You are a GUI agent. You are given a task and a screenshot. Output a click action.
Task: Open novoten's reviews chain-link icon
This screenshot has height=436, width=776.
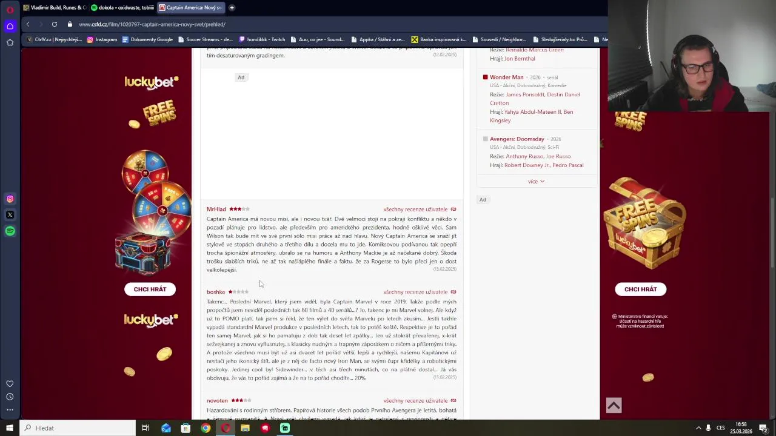[453, 401]
